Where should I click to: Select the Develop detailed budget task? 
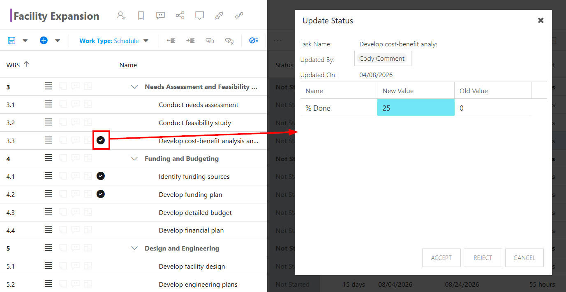point(195,212)
